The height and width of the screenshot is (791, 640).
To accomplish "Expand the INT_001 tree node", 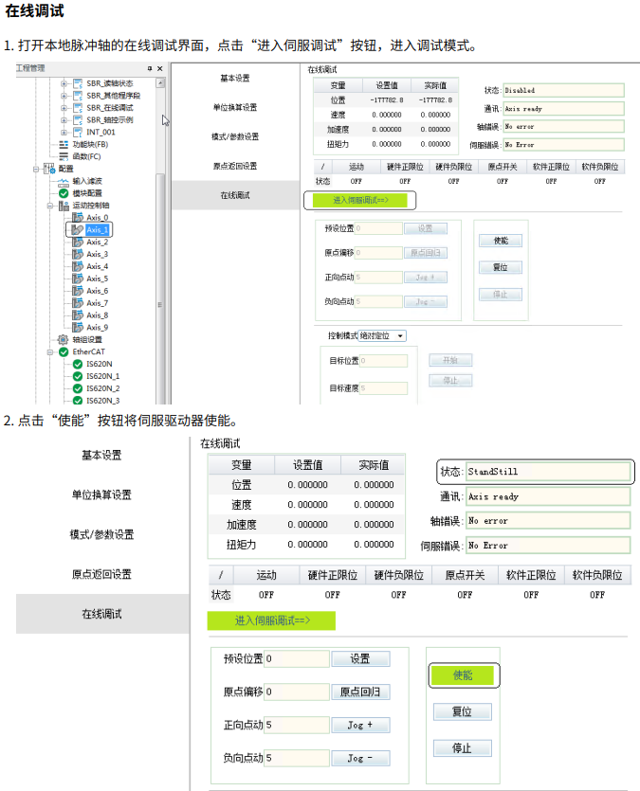I will [x=64, y=133].
